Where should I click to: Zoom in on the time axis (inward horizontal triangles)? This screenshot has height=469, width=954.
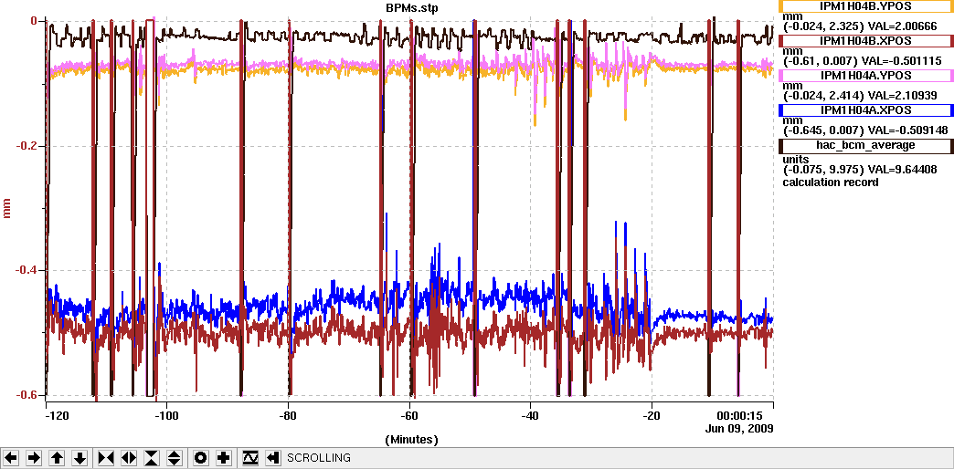pyautogui.click(x=106, y=458)
